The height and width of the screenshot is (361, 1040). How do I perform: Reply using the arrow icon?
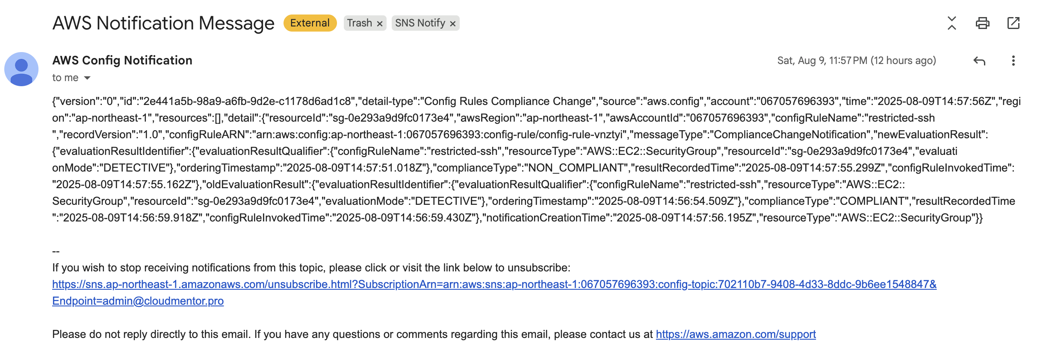979,61
